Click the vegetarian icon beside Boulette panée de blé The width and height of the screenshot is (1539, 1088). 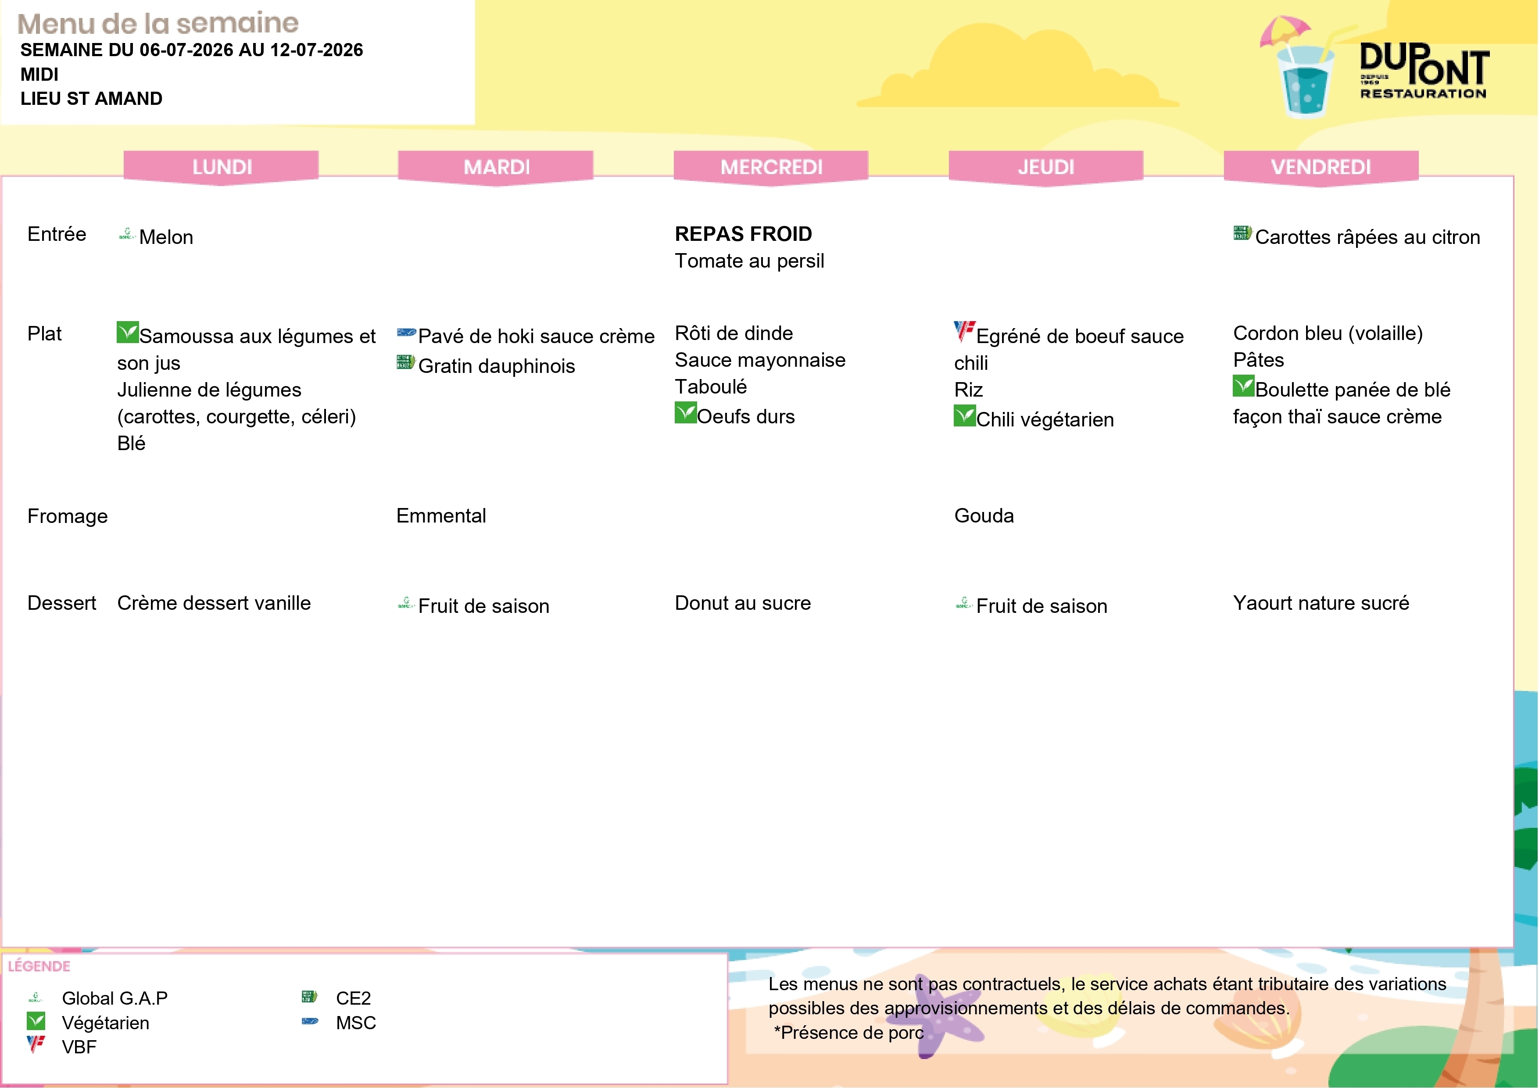[x=1243, y=386]
